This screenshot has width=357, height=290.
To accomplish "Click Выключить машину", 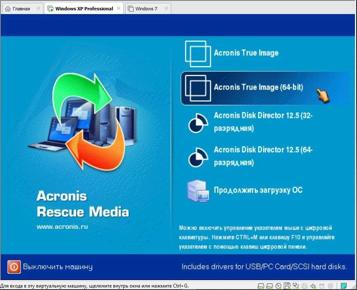I will pyautogui.click(x=50, y=267).
